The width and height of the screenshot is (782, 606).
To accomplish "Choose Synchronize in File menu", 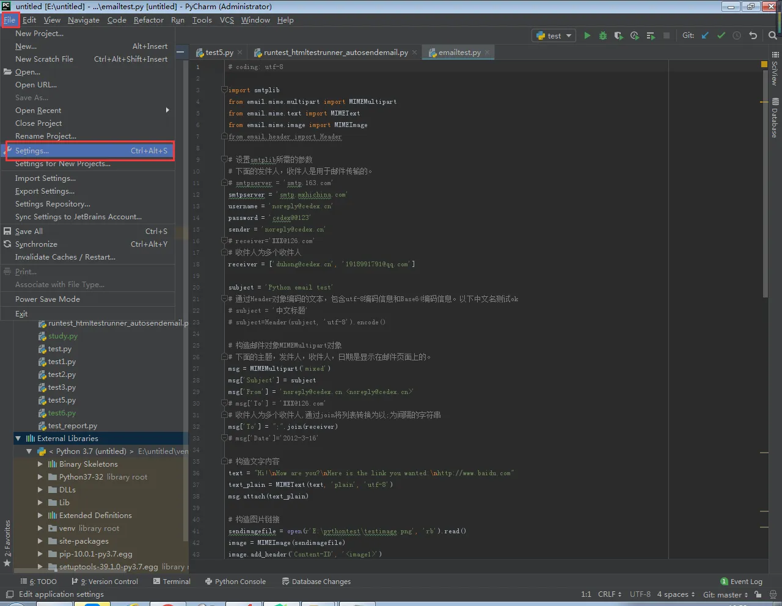I will tap(87, 244).
